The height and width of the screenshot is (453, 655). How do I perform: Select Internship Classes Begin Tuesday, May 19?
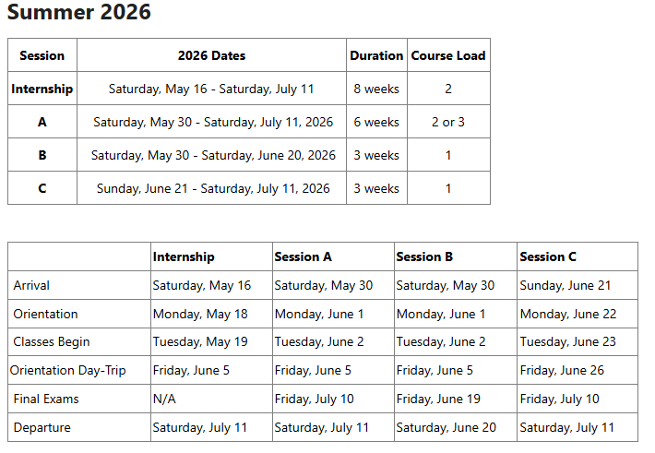[200, 342]
